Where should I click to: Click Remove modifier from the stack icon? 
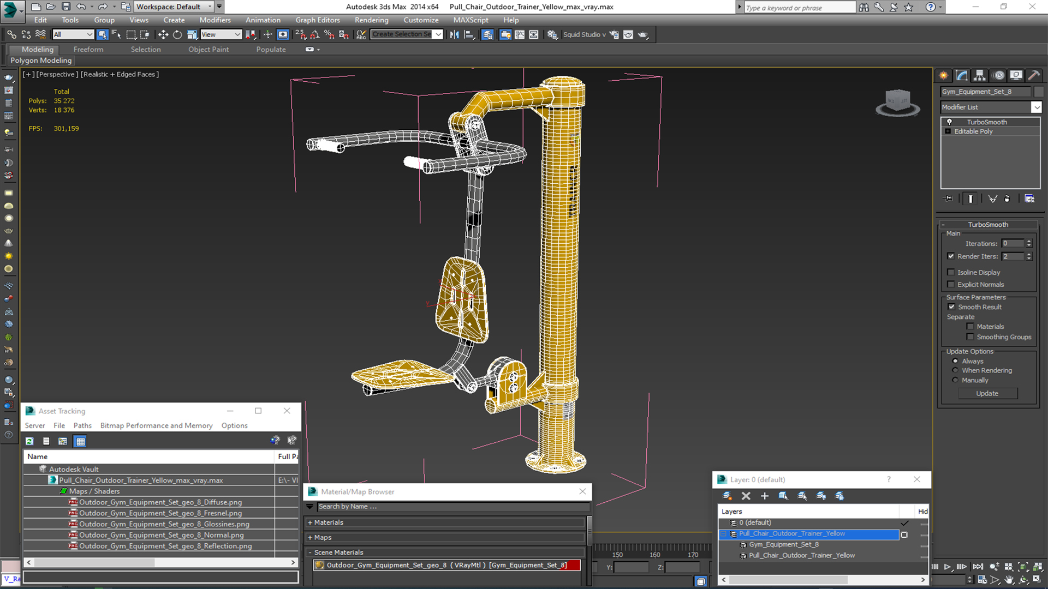tap(1007, 199)
